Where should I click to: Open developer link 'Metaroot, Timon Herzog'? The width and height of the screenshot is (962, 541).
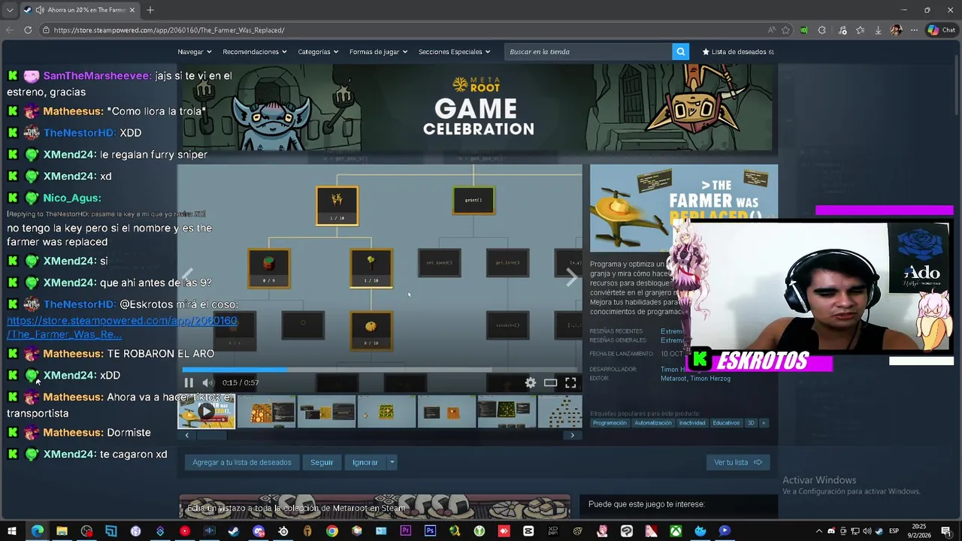tap(695, 379)
